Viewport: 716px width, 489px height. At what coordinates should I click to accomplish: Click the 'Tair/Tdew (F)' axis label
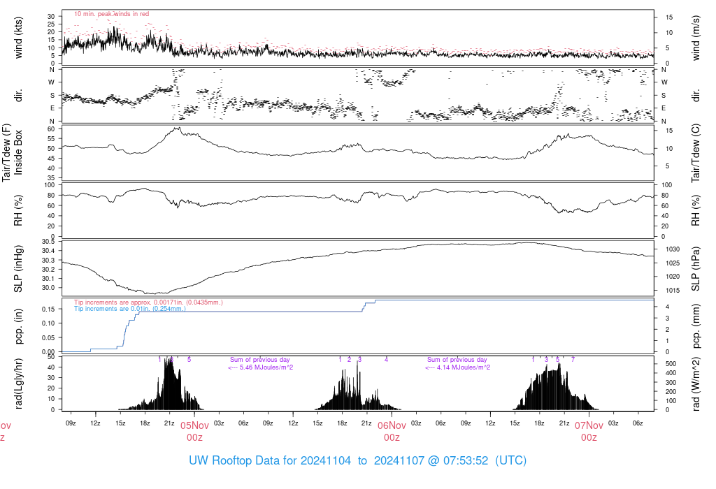pos(6,152)
